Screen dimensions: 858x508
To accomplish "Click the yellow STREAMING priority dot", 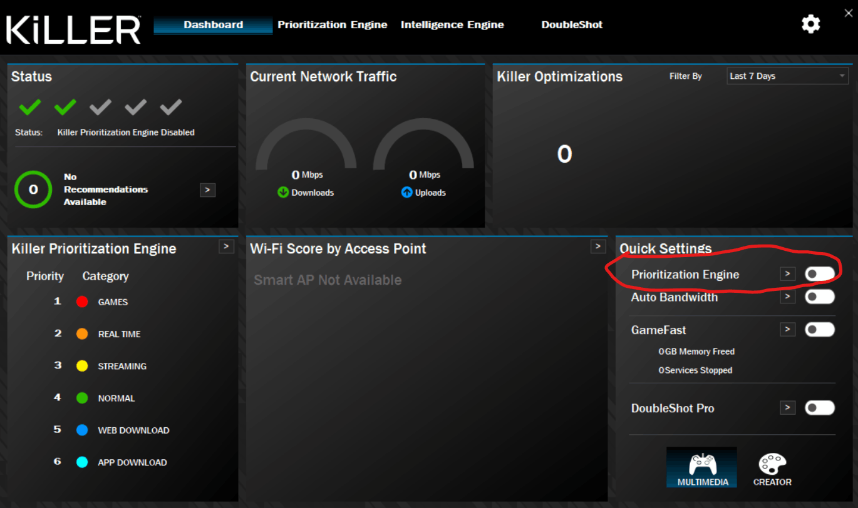I will 82,366.
